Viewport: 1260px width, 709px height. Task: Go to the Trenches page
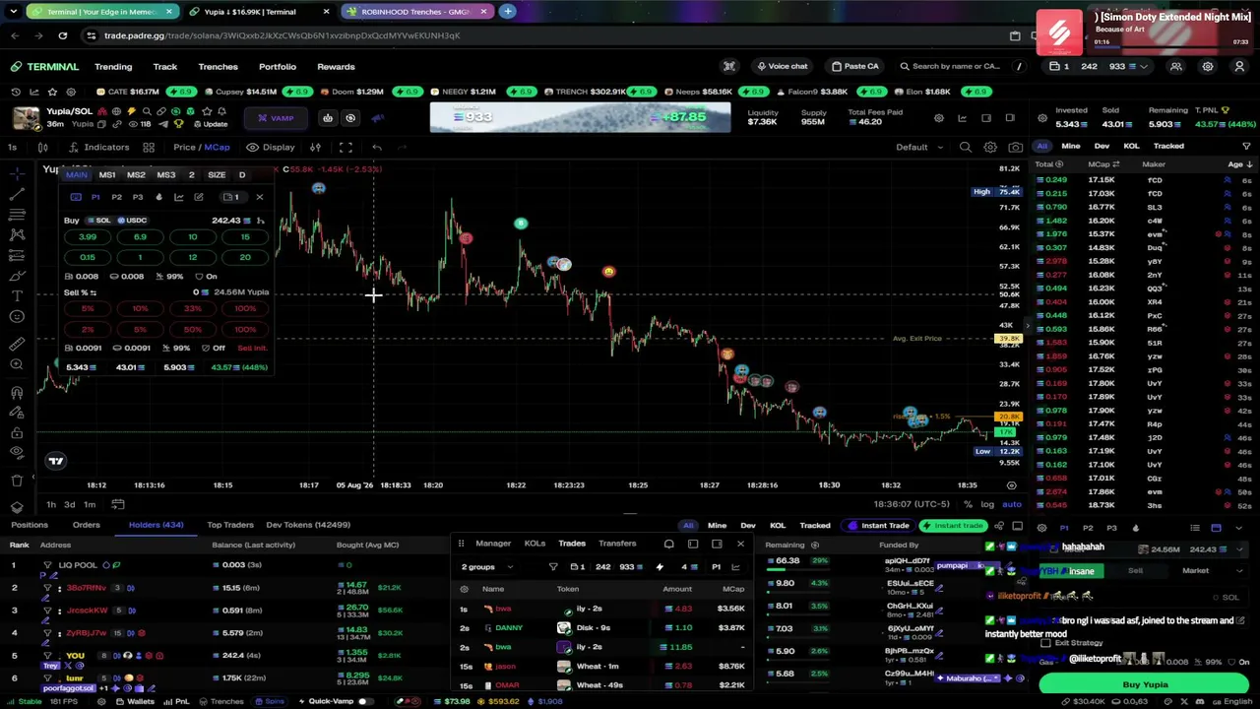(x=218, y=67)
